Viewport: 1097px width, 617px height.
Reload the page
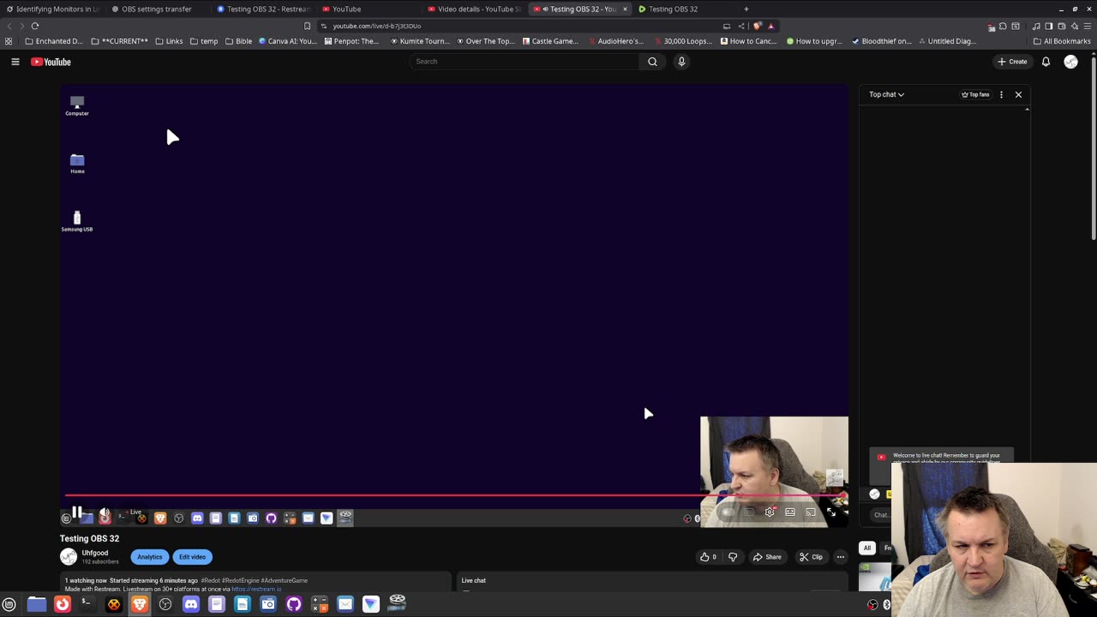point(35,26)
